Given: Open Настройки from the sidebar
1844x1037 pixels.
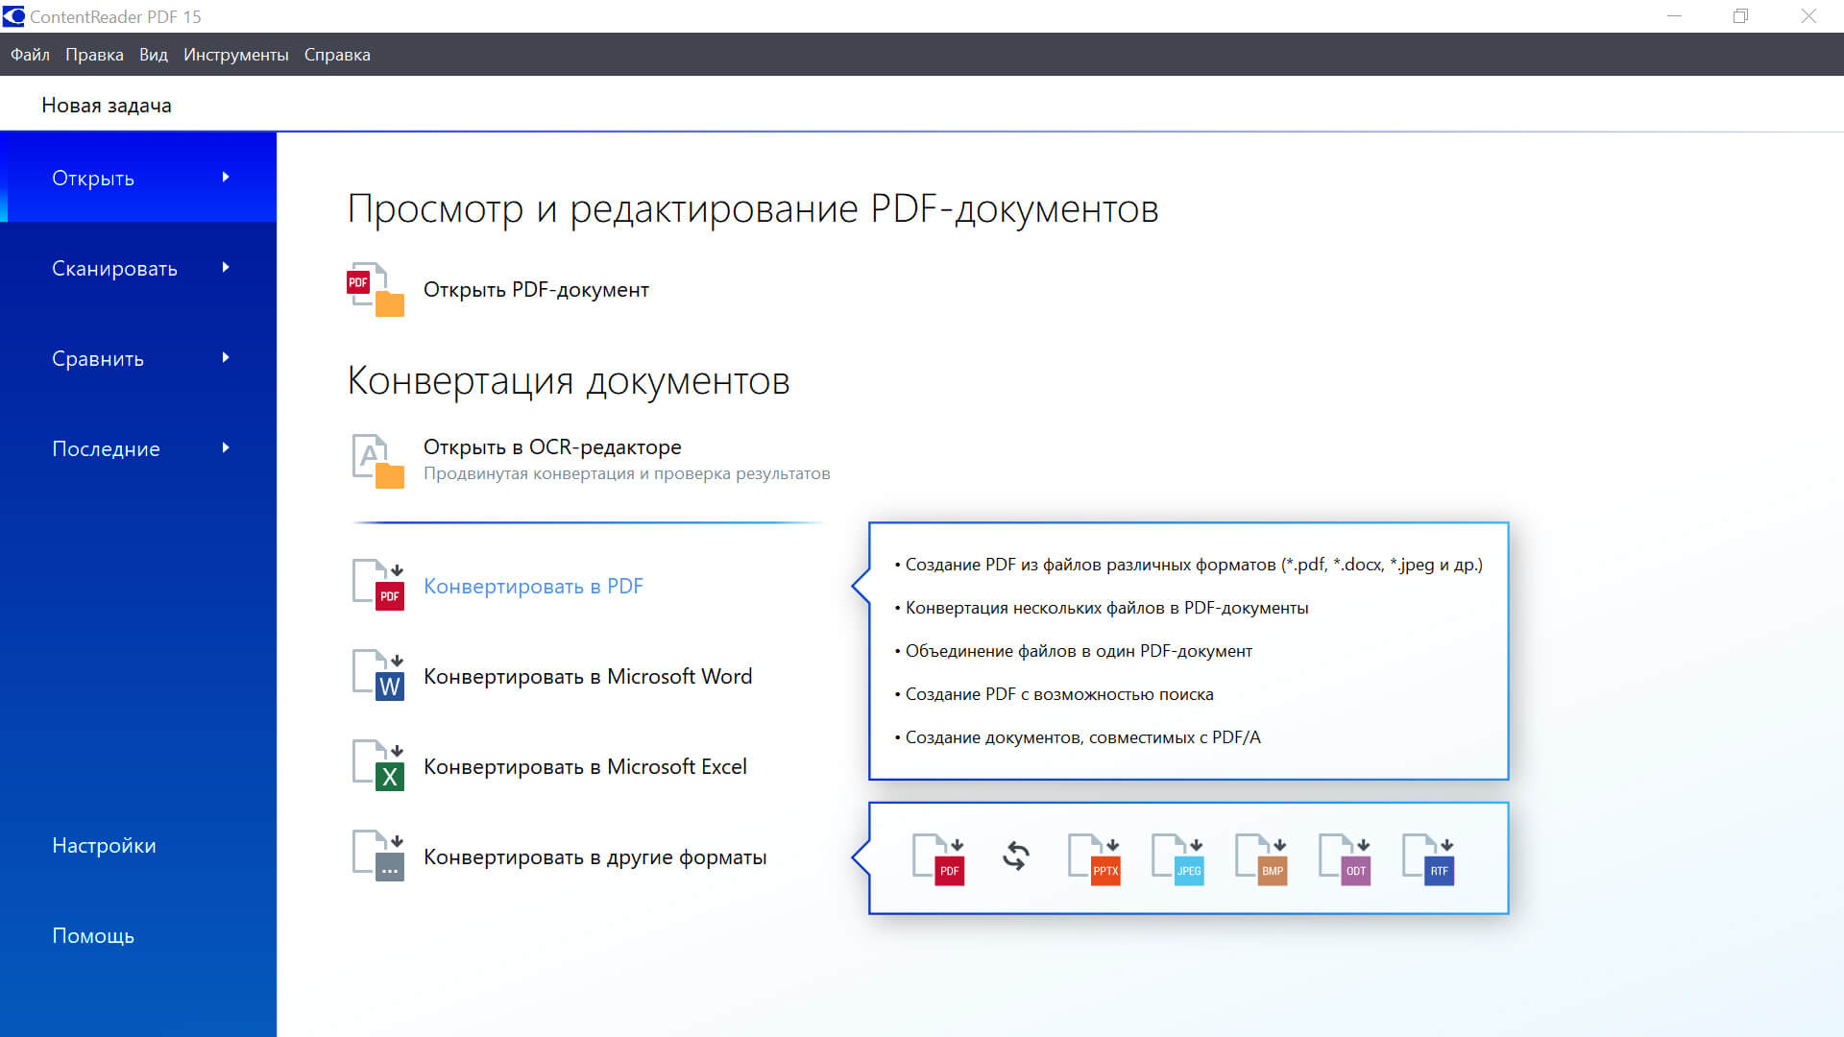Looking at the screenshot, I should (104, 844).
